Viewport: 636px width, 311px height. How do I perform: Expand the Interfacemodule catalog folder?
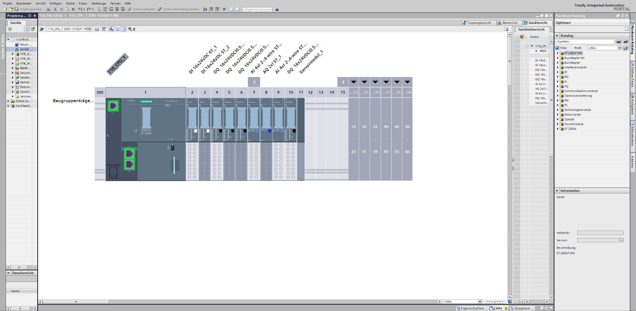pos(558,67)
